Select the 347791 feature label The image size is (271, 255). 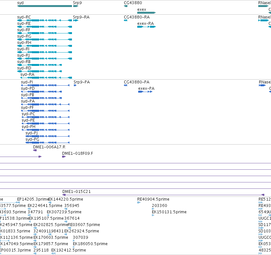point(35,212)
